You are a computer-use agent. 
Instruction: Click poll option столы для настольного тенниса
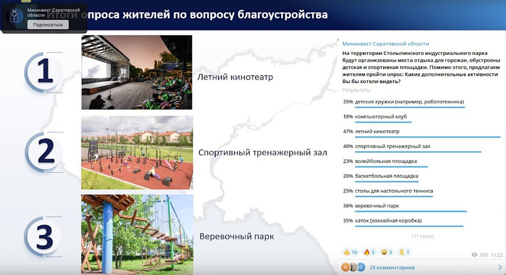[x=394, y=191]
